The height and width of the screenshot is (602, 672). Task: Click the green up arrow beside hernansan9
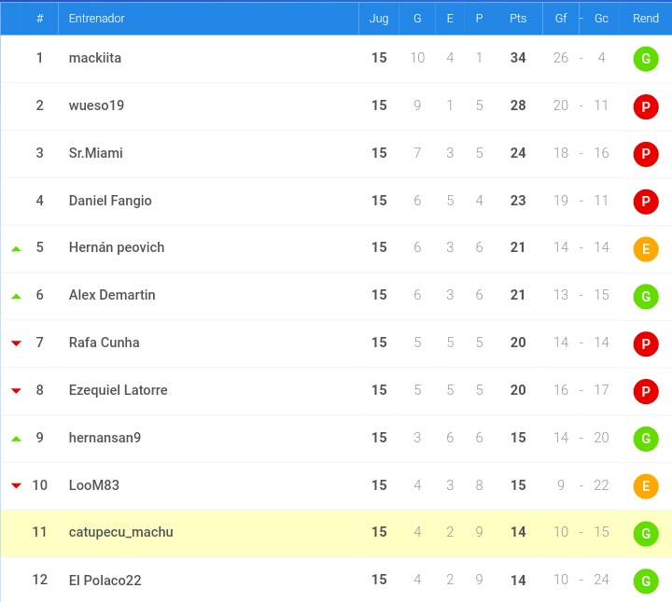pyautogui.click(x=16, y=439)
